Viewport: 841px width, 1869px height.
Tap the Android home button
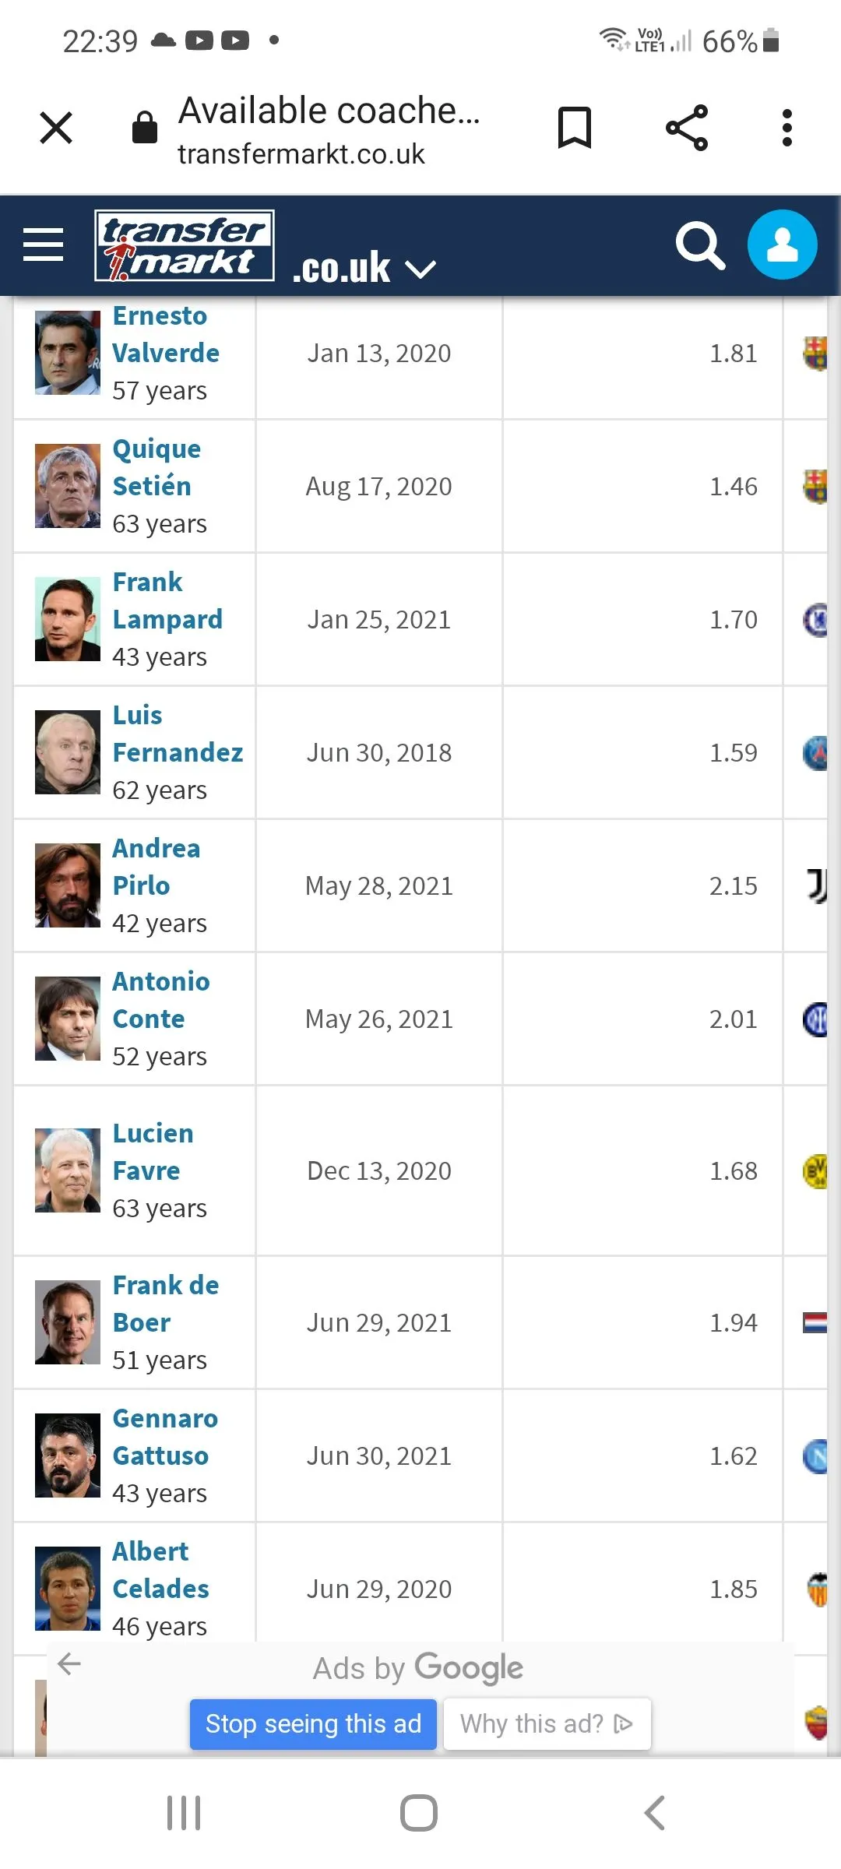pos(419,1813)
